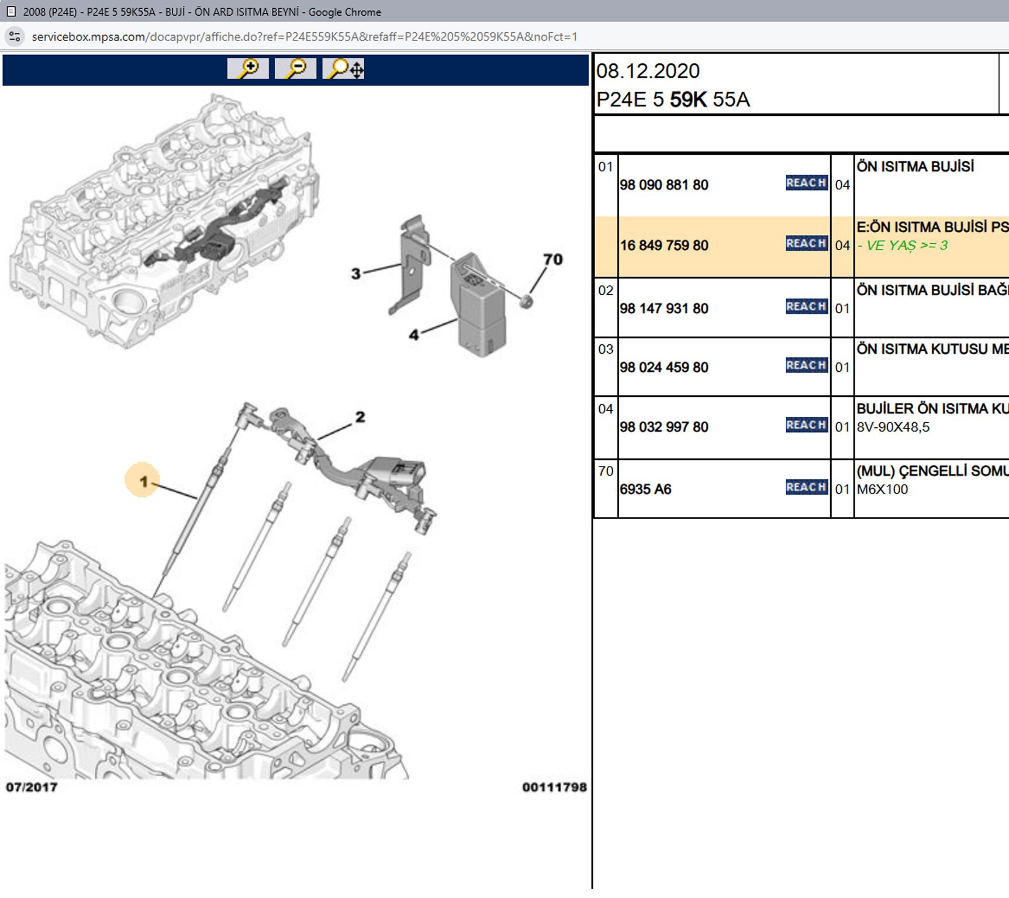Open REACH badge for part 6935 A6
The image size is (1009, 898).
(x=806, y=488)
